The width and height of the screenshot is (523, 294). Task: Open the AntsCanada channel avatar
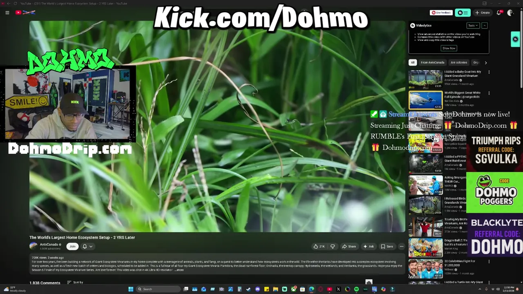click(x=34, y=246)
